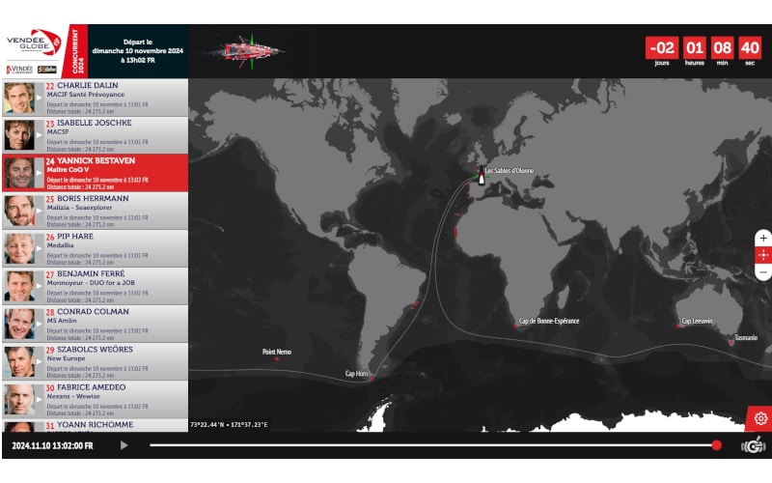This screenshot has width=772, height=483.
Task: Click the Cap Horn waypoint marker
Action: (372, 379)
